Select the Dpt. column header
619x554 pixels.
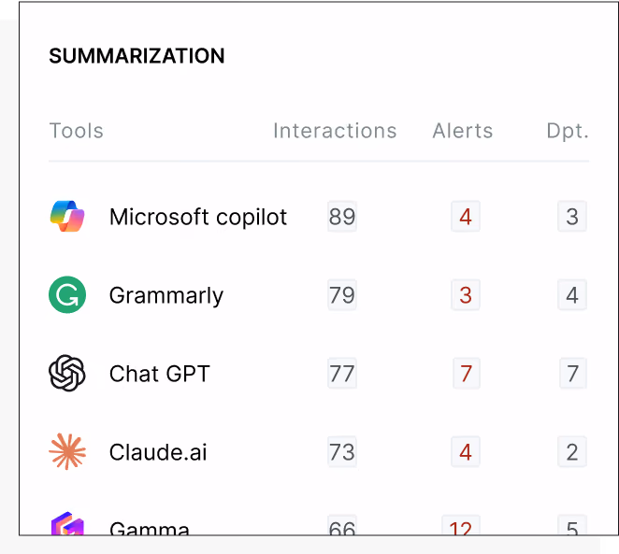point(568,131)
